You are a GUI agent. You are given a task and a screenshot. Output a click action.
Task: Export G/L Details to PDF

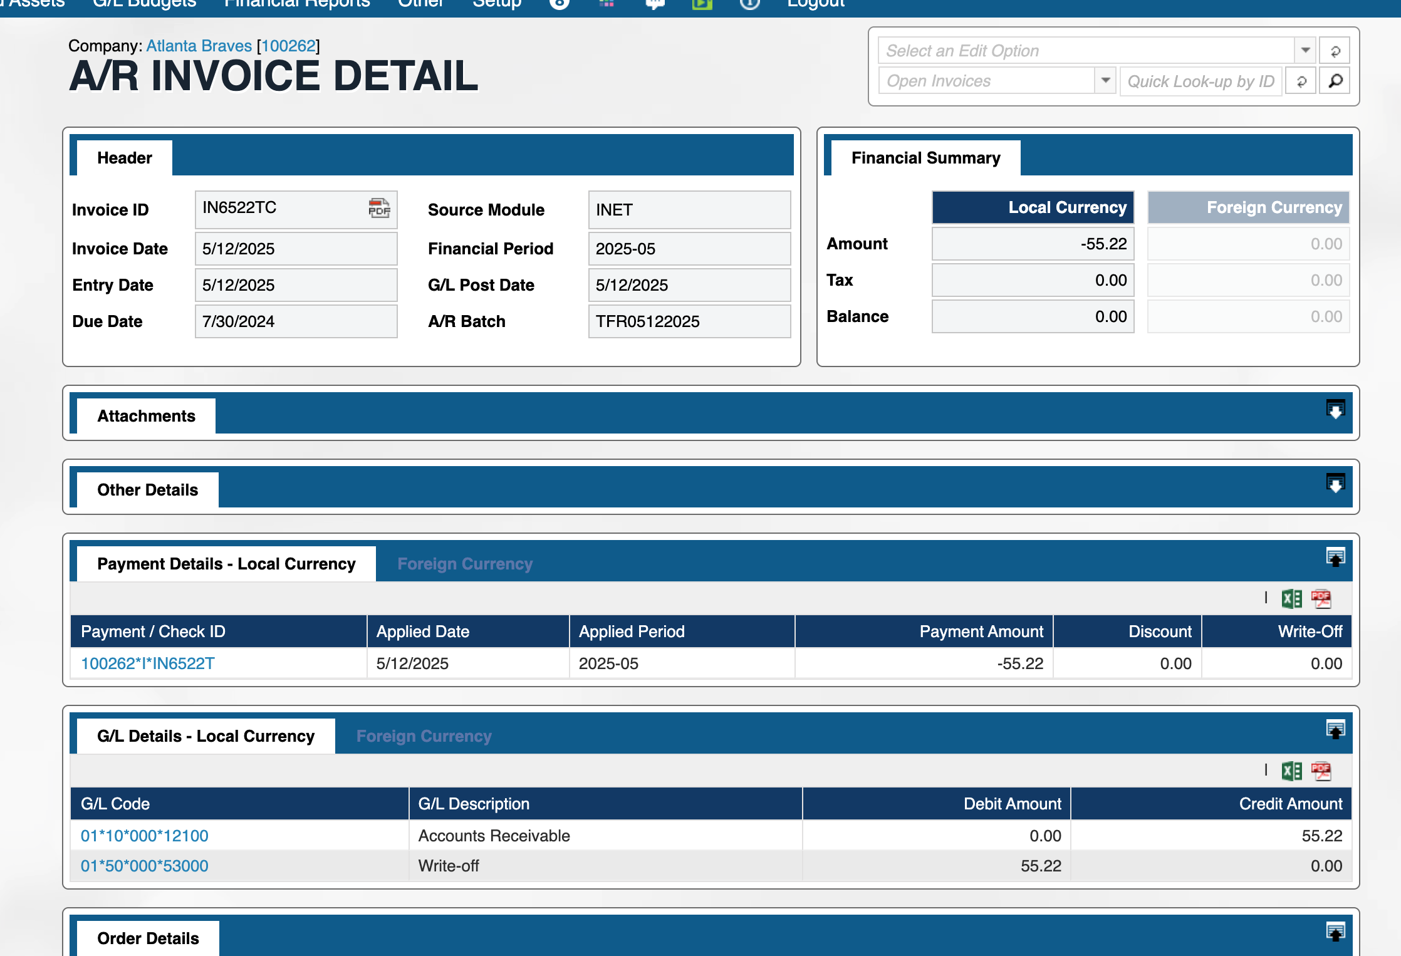tap(1321, 771)
